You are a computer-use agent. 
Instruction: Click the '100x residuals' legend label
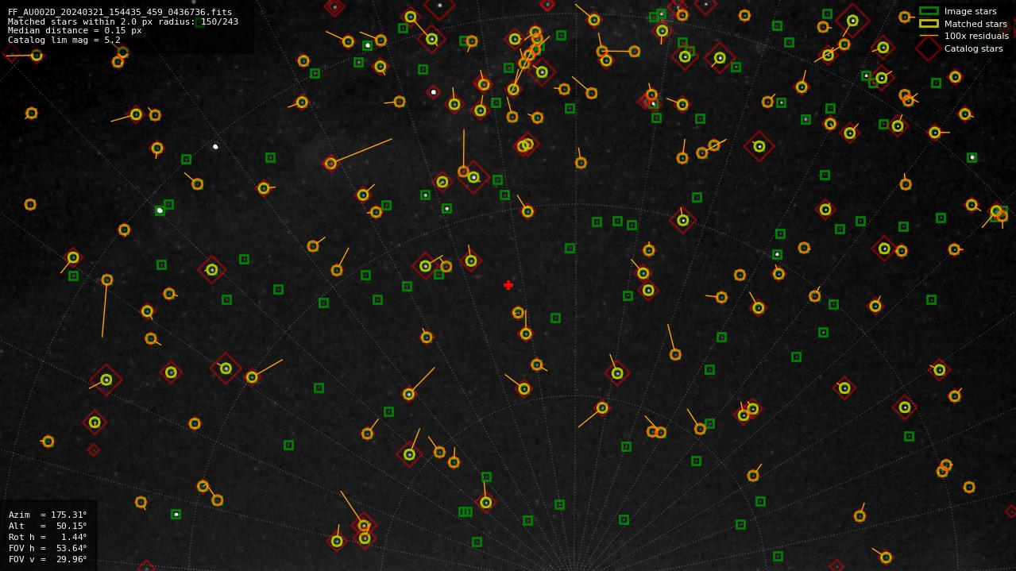pyautogui.click(x=976, y=36)
